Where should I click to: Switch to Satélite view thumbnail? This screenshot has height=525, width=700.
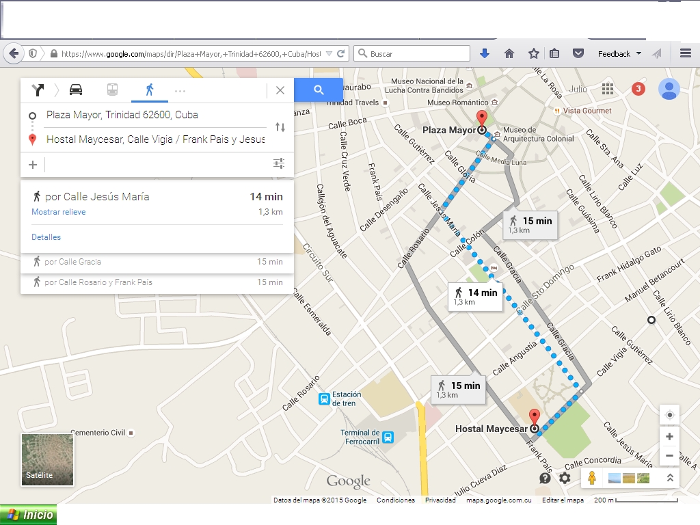point(47,459)
